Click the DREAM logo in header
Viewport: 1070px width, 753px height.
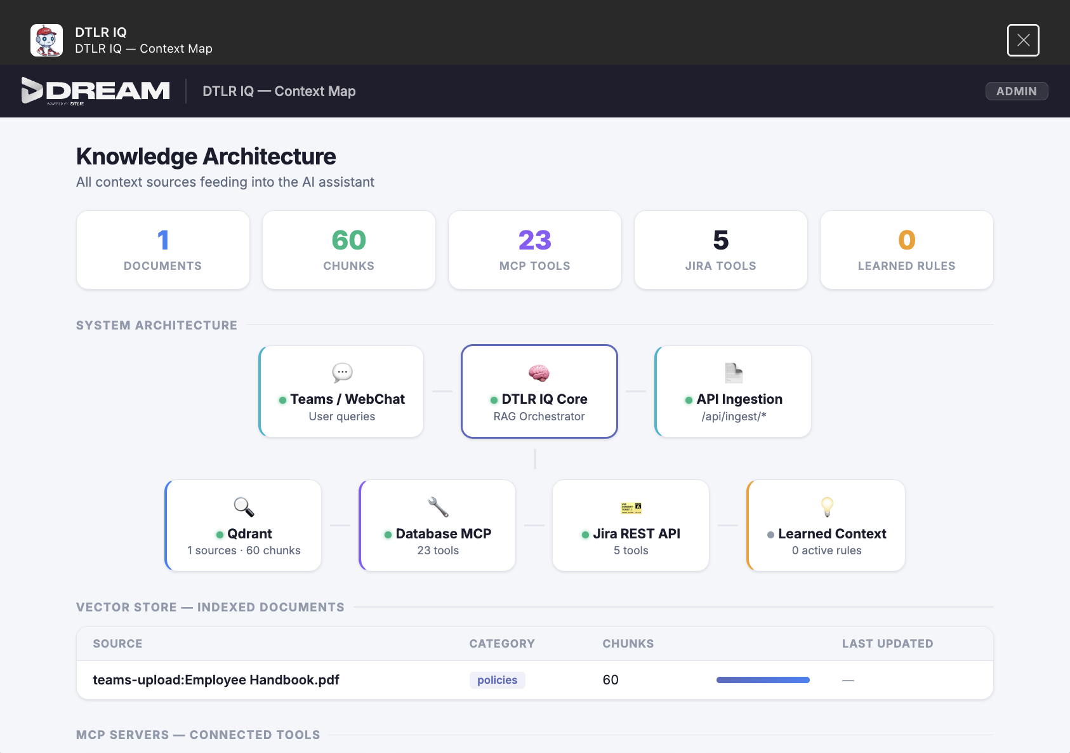click(x=96, y=91)
